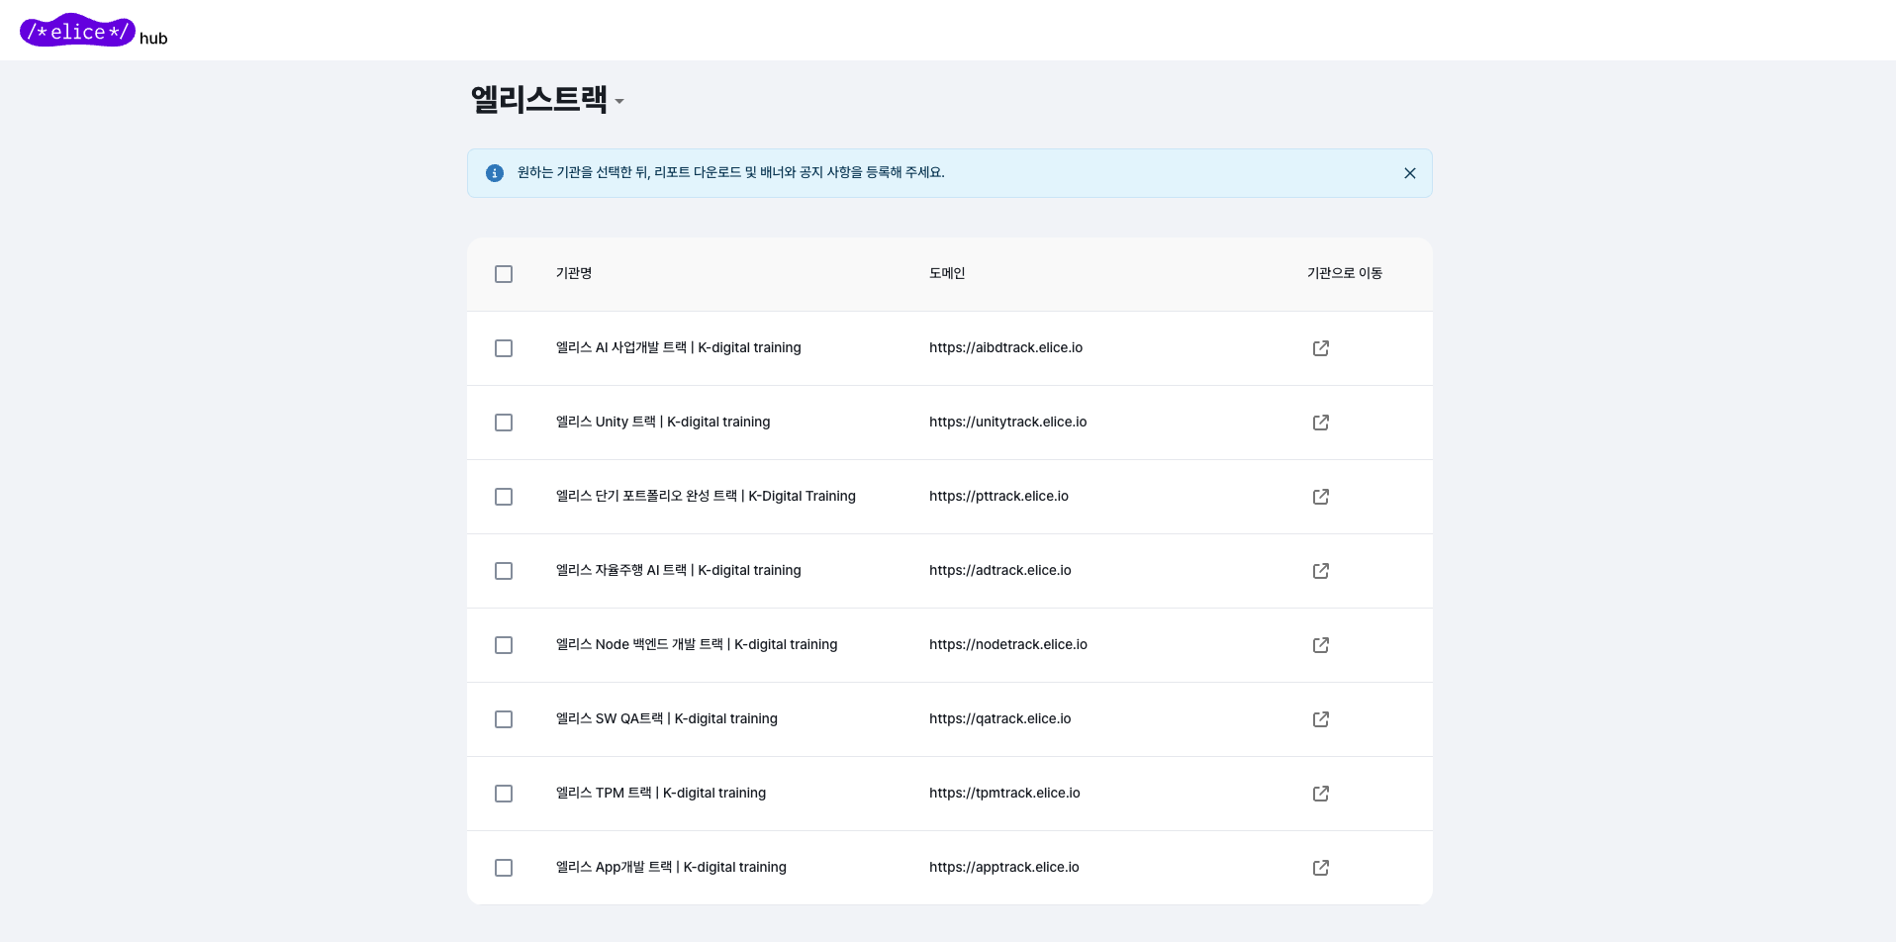Select 엘리스 TPM 트랙 name text
This screenshot has height=942, width=1896.
tap(661, 793)
